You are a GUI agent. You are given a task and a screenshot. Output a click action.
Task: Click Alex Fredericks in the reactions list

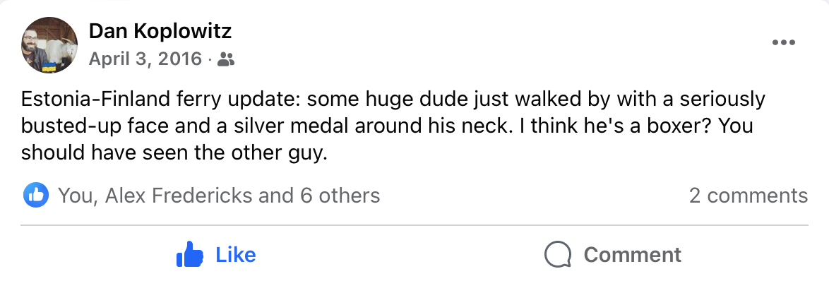pyautogui.click(x=179, y=196)
